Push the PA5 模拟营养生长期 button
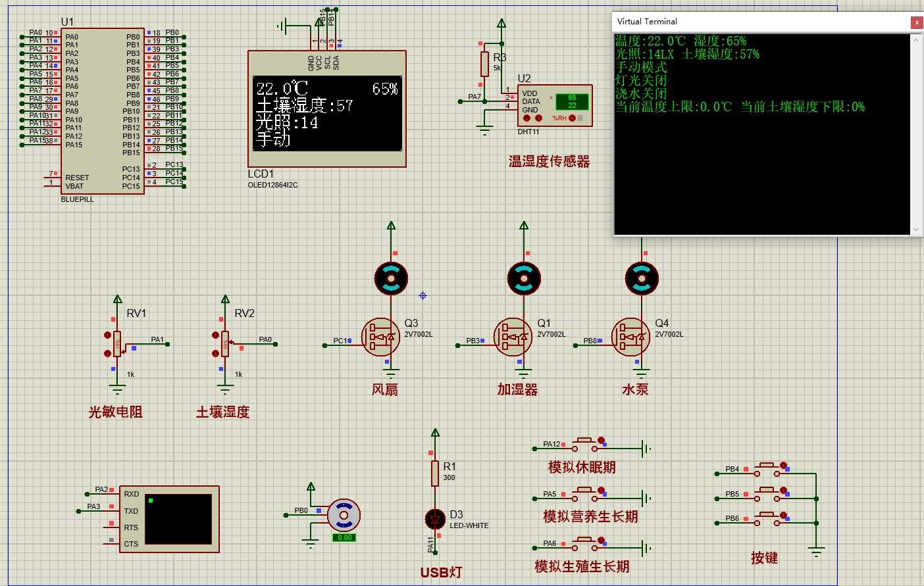Image resolution: width=924 pixels, height=586 pixels. tap(585, 495)
